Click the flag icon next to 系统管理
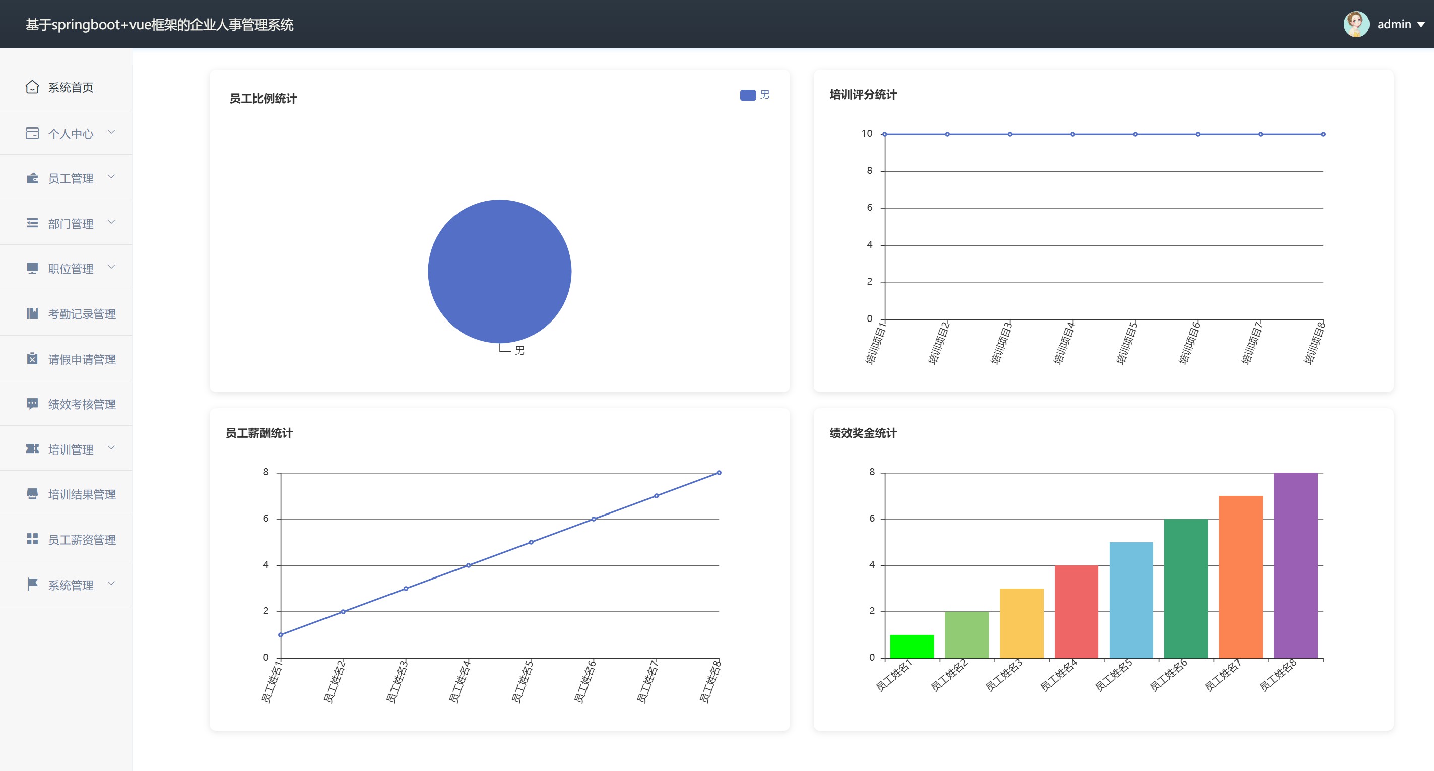Screen dimensions: 1434x771 pyautogui.click(x=32, y=584)
